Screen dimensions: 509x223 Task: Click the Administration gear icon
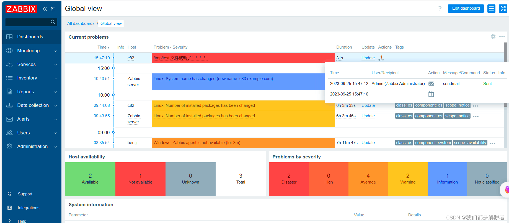tap(9, 146)
